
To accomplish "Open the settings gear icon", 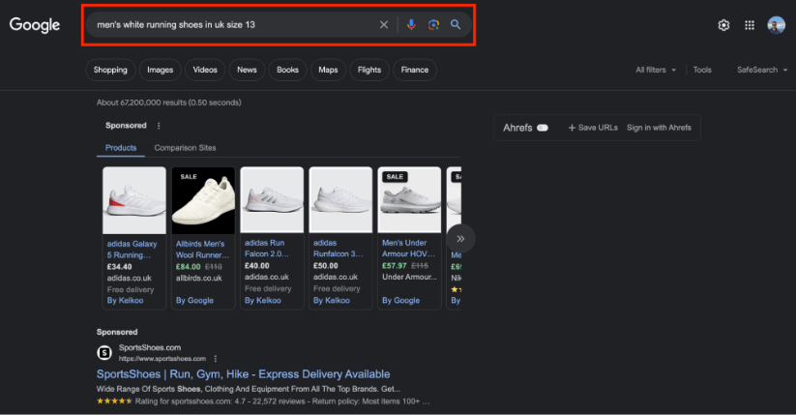I will [723, 25].
